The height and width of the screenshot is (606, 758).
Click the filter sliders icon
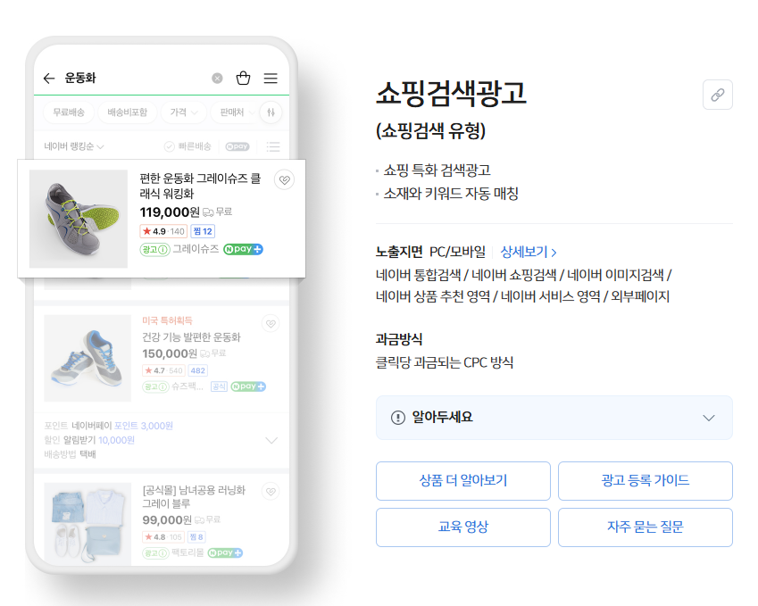pos(271,112)
